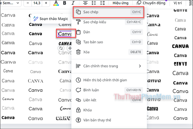Click the paint roller style icon
The height and width of the screenshot is (129, 193).
[78, 22]
